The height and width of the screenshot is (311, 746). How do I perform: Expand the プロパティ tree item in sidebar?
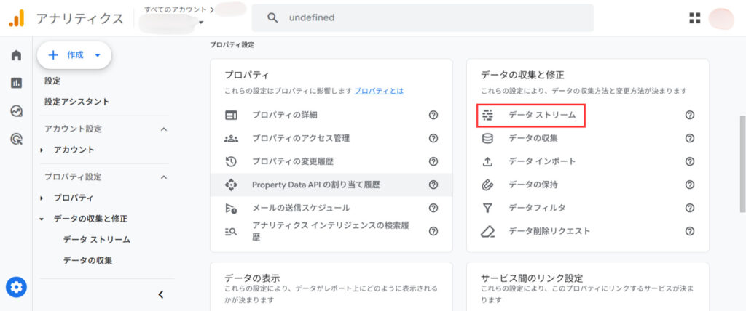pos(42,198)
